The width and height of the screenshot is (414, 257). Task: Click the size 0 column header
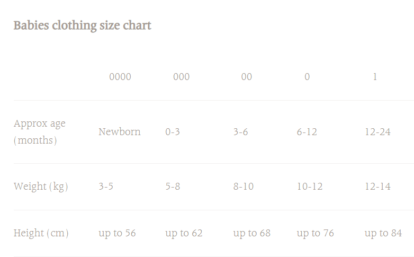pos(307,77)
